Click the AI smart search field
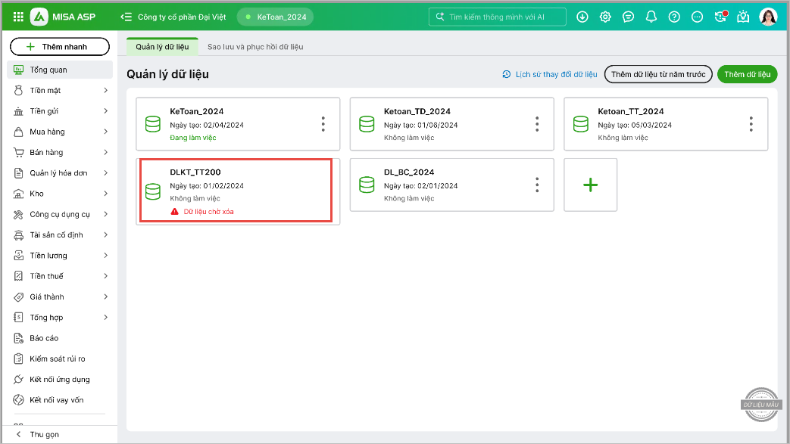The image size is (790, 444). pos(498,17)
